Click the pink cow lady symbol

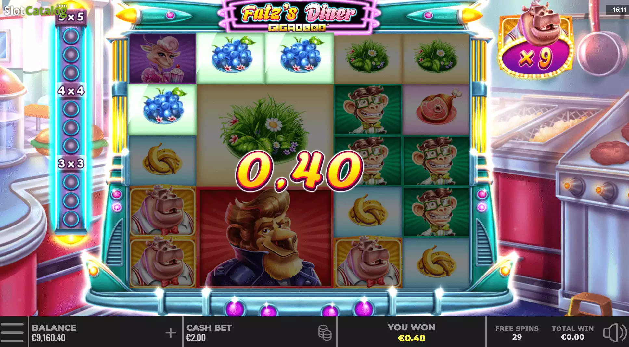pos(163,58)
